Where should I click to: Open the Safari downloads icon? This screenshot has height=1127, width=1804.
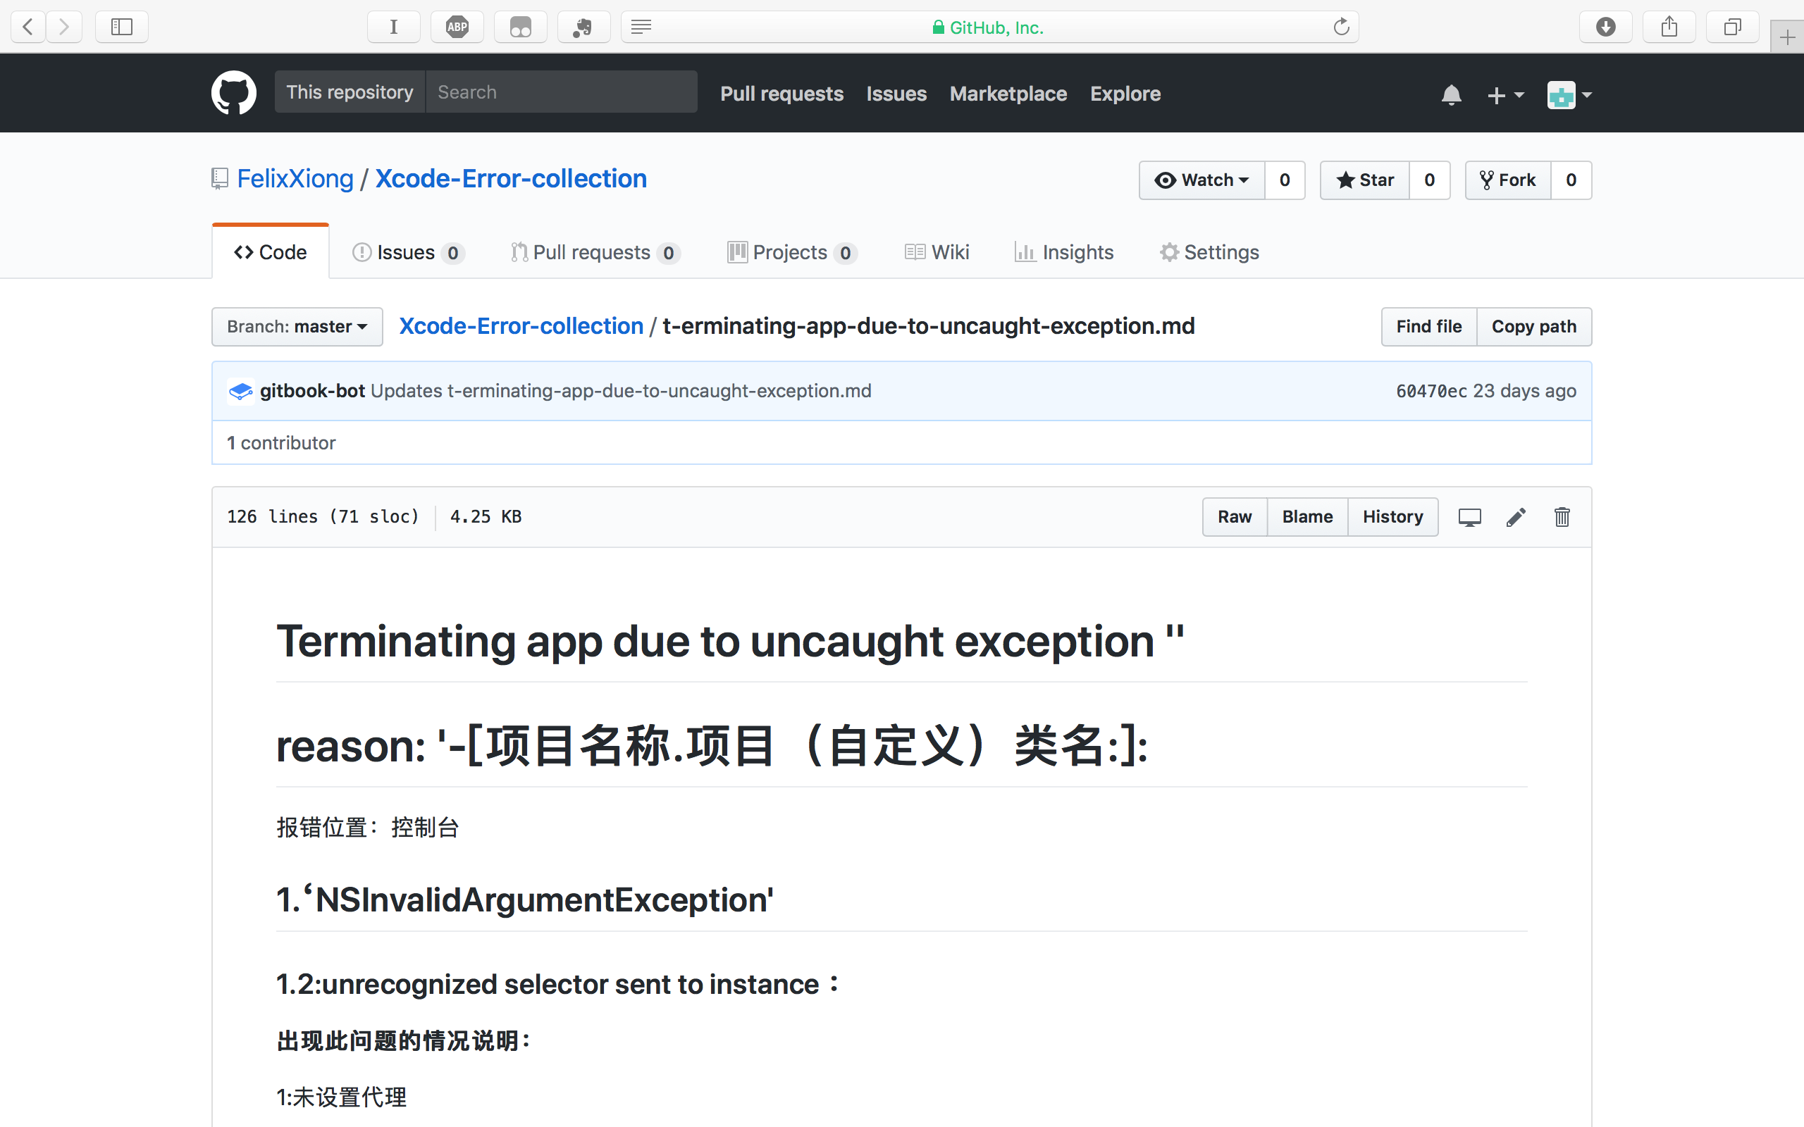[x=1606, y=27]
